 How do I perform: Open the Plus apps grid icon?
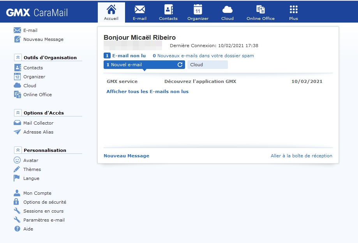coord(294,10)
